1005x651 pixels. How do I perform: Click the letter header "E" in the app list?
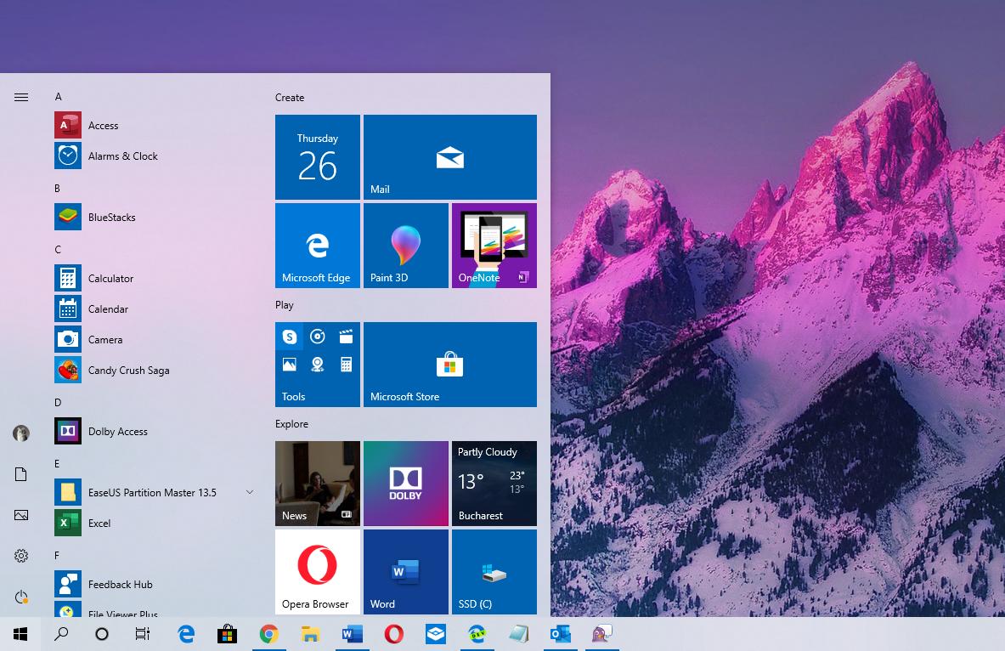(57, 464)
